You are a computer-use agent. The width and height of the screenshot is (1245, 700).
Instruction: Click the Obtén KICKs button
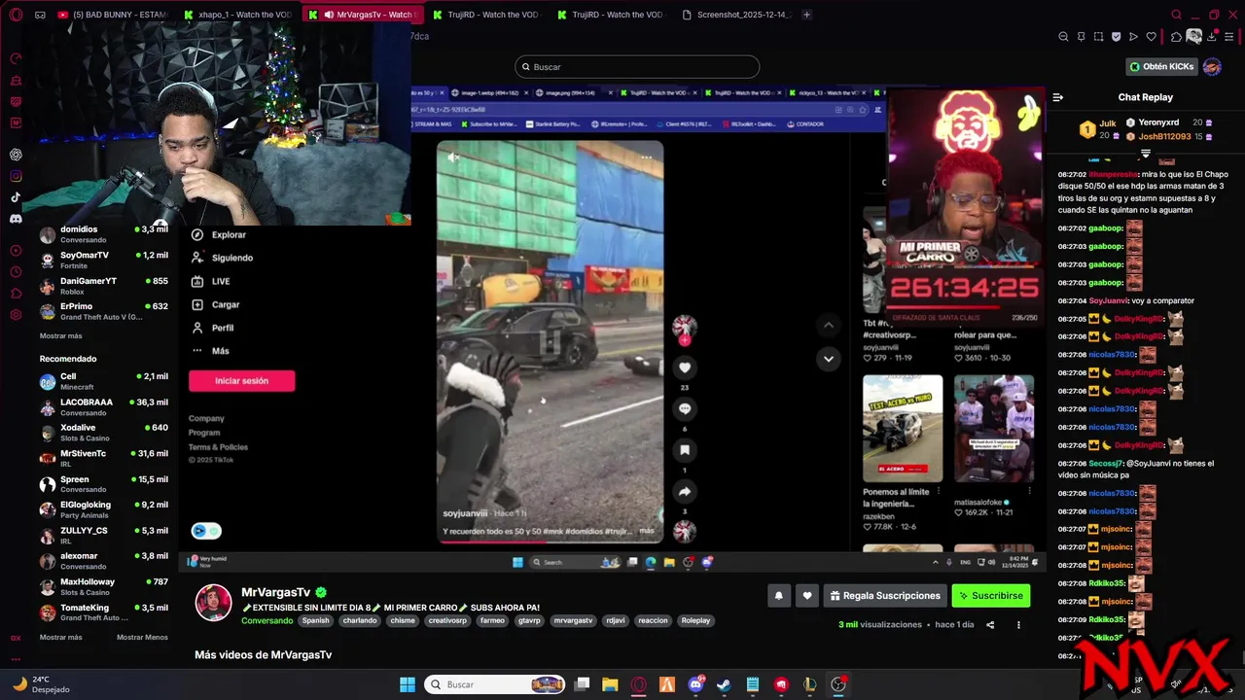(x=1161, y=67)
